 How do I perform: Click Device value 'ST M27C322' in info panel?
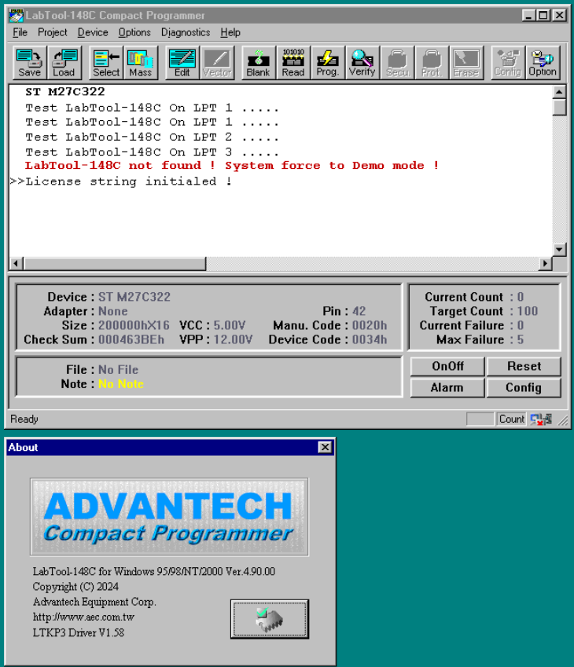tap(134, 297)
